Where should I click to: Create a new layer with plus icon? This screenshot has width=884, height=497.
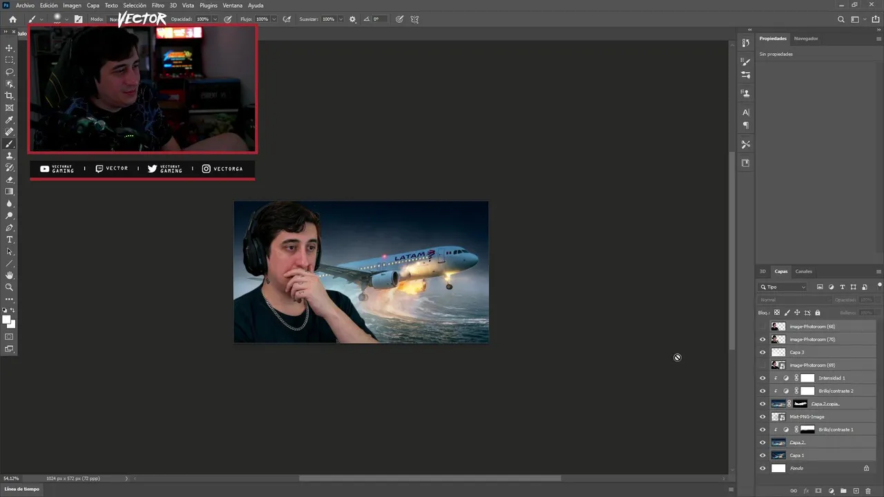click(x=856, y=491)
